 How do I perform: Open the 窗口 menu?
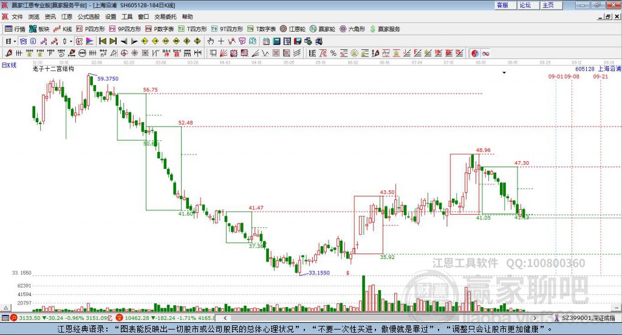tap(143, 16)
